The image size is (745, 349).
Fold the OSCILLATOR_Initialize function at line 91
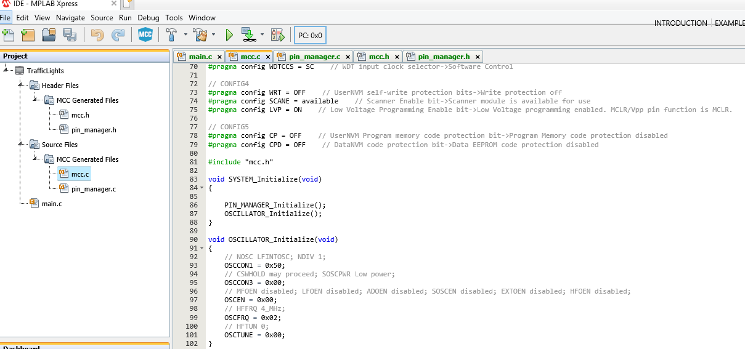(x=202, y=249)
